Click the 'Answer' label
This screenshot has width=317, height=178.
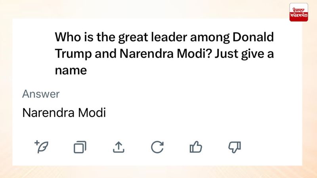click(x=41, y=94)
